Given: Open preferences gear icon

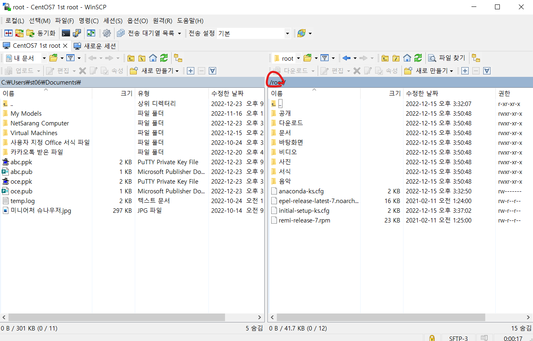Looking at the screenshot, I should pyautogui.click(x=106, y=33).
